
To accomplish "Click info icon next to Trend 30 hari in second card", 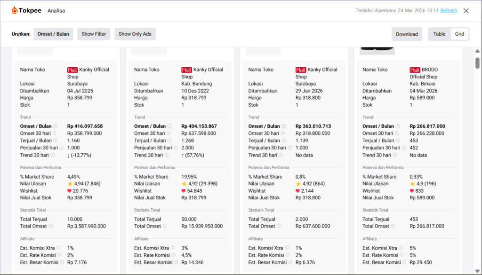I will click(166, 155).
